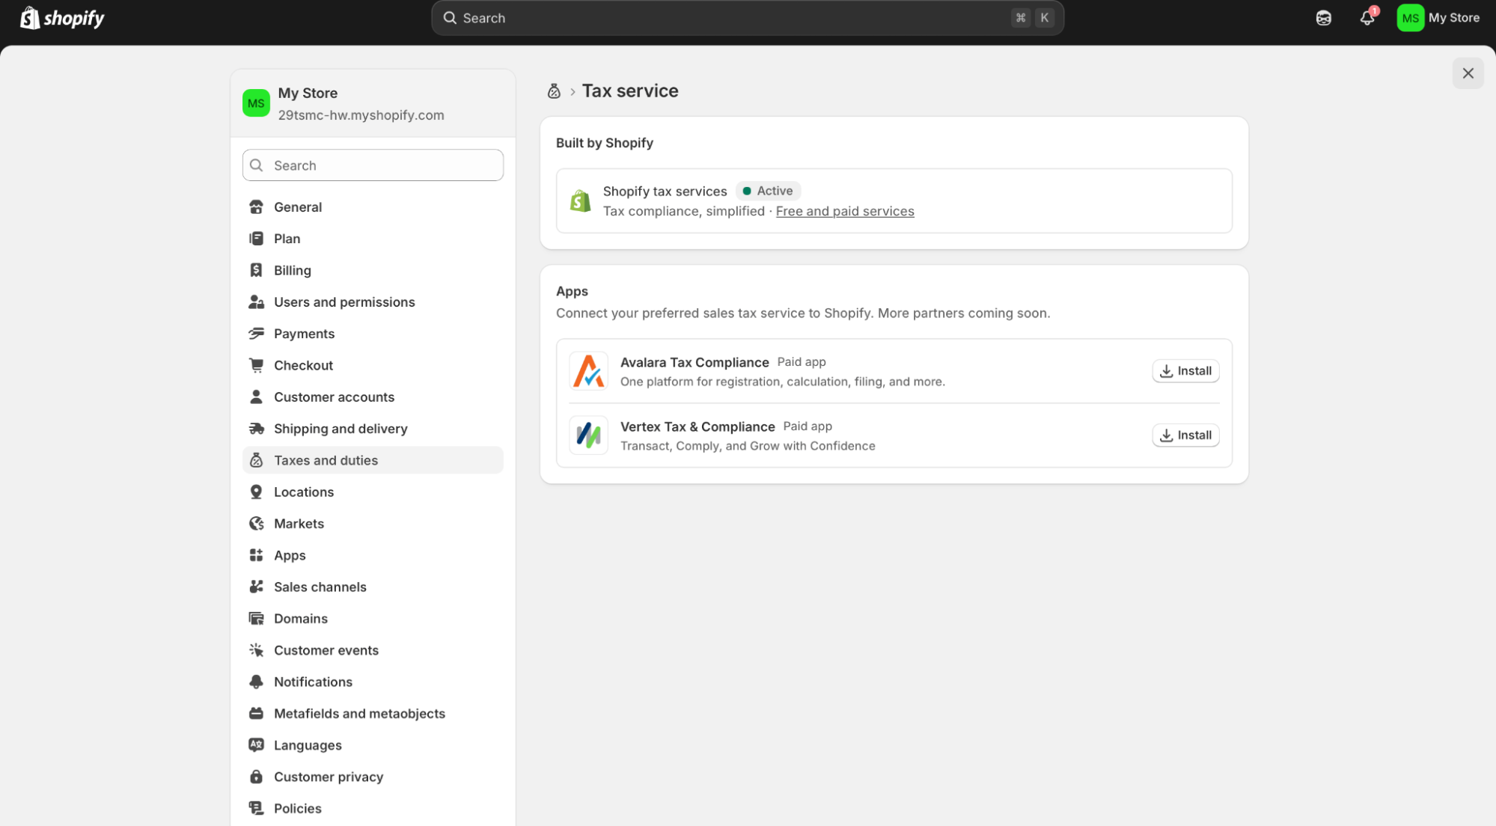Click the Shipping and delivery truck icon

pyautogui.click(x=256, y=429)
